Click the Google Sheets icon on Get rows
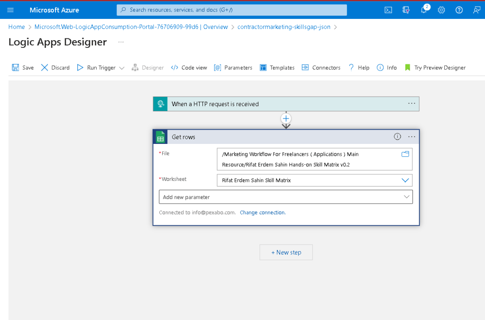 pyautogui.click(x=160, y=137)
